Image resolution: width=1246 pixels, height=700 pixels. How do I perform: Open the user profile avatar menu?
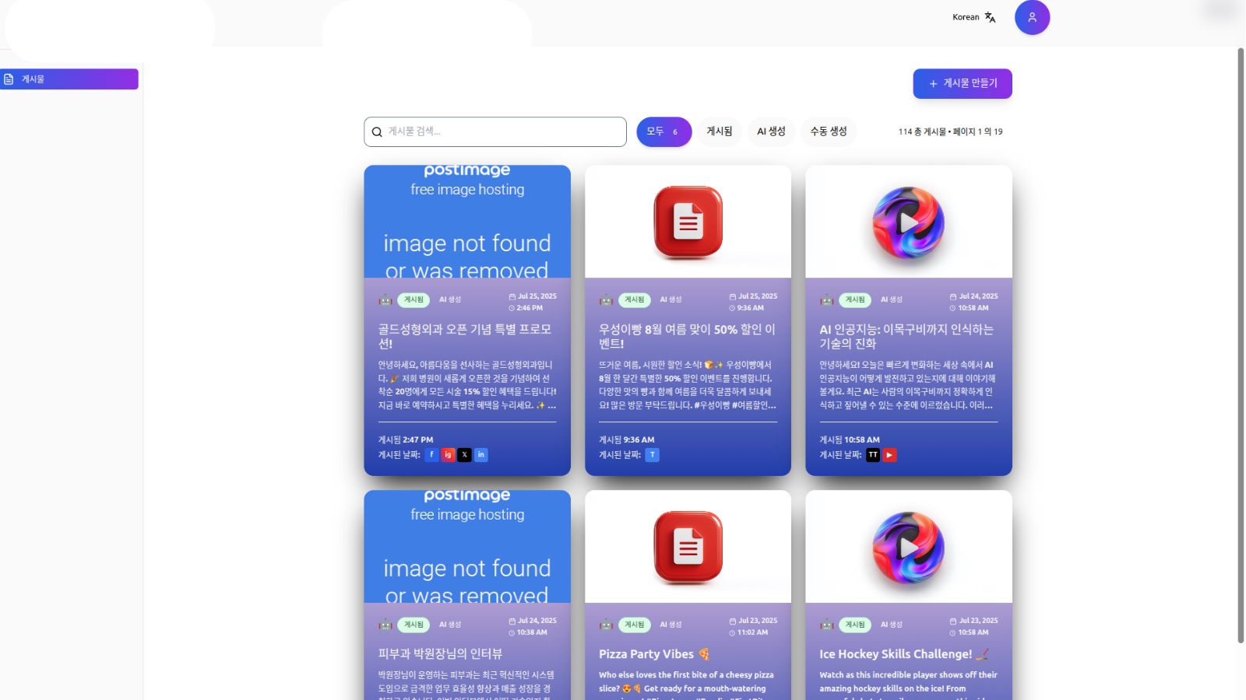pos(1032,17)
